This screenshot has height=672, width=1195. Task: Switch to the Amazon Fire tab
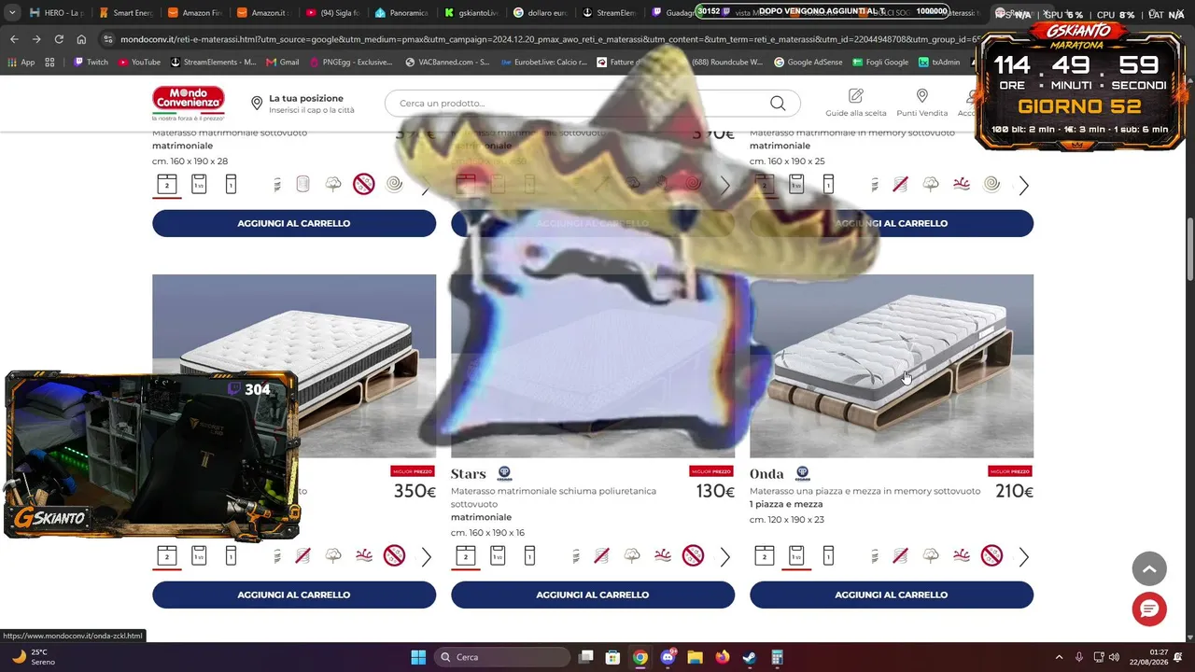tap(193, 13)
